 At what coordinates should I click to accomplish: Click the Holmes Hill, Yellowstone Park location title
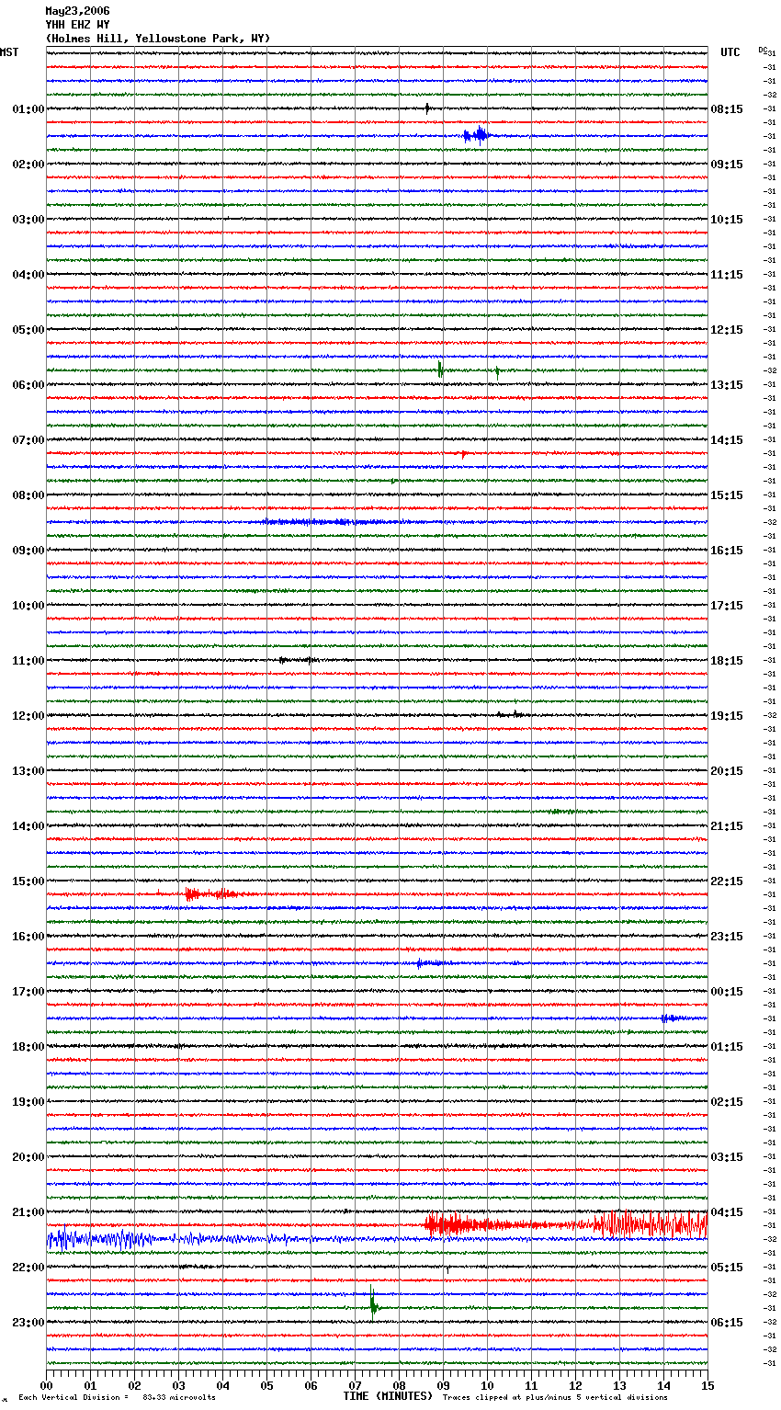[158, 39]
